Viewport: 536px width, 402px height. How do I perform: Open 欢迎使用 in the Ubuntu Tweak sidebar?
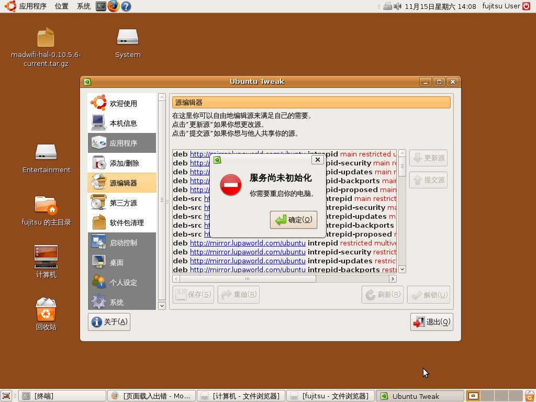tap(122, 103)
